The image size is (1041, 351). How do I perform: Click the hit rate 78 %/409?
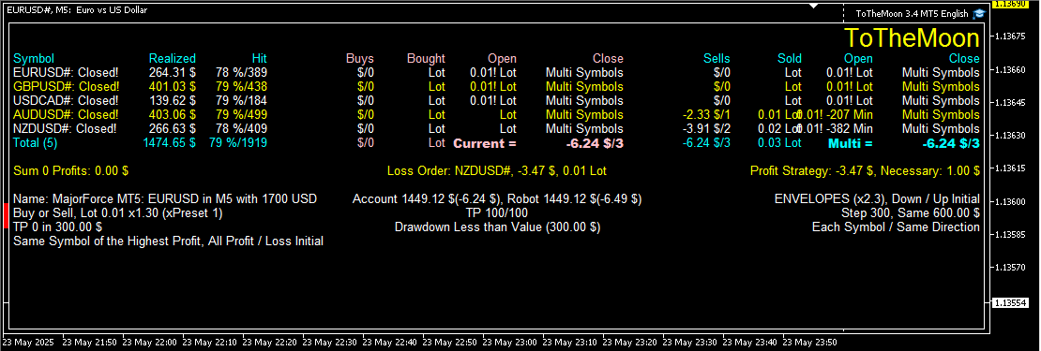pos(241,128)
